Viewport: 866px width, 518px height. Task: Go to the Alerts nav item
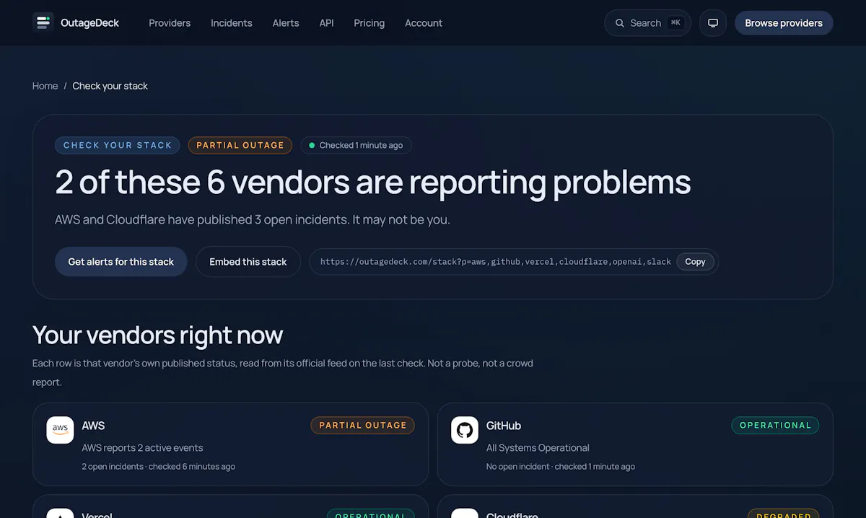pos(286,23)
